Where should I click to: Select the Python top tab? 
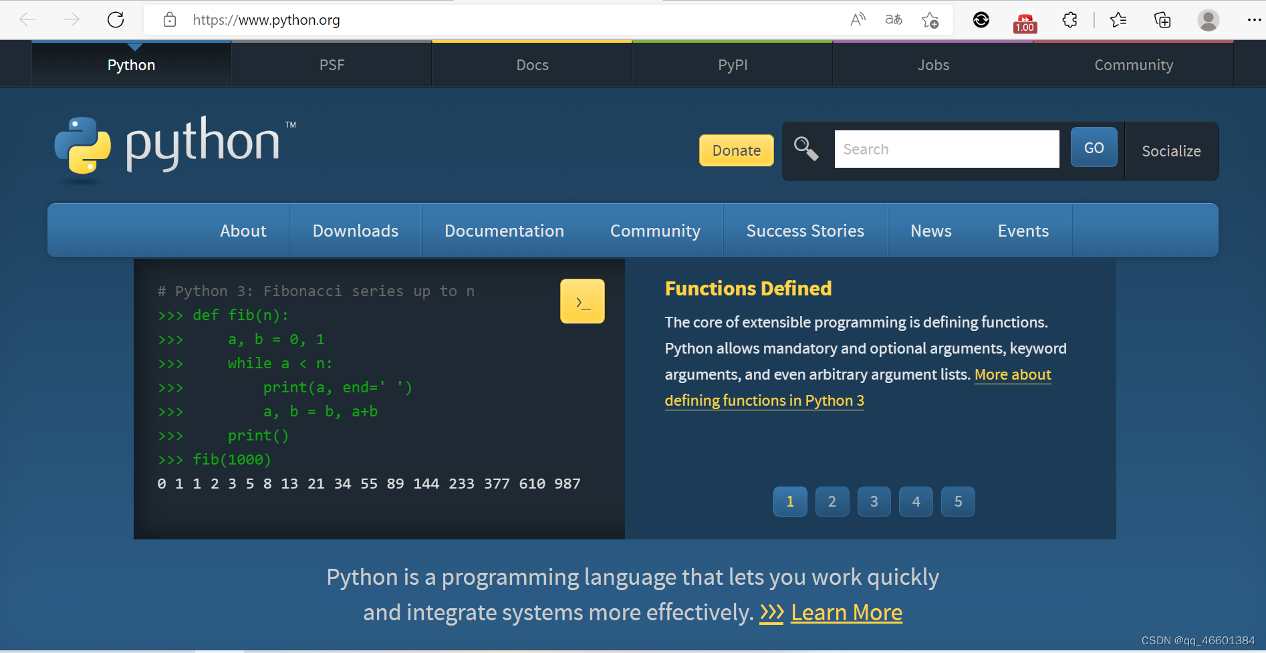(x=131, y=65)
